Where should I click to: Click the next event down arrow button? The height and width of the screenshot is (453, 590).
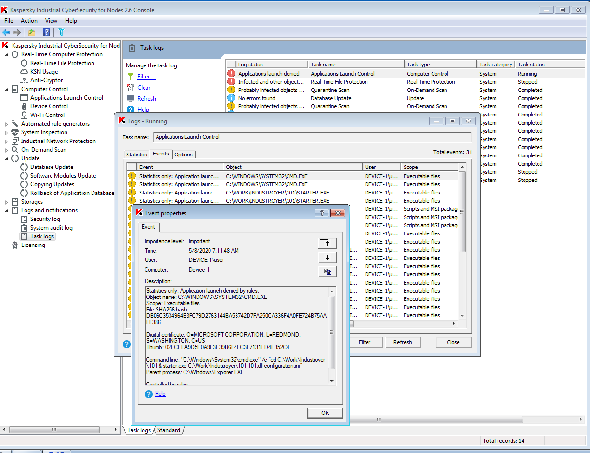(x=328, y=258)
